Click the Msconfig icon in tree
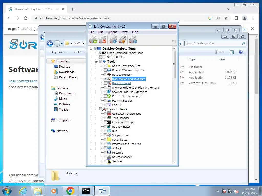Viewport: 262px width, 196px height. [109, 153]
